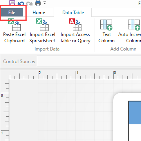Launch Import Excel Spreadsheet
The height and width of the screenshot is (141, 141).
pos(42,31)
